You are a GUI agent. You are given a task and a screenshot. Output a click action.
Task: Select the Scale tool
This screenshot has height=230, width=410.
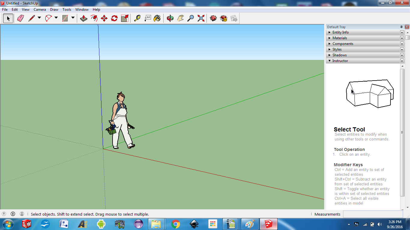[125, 19]
